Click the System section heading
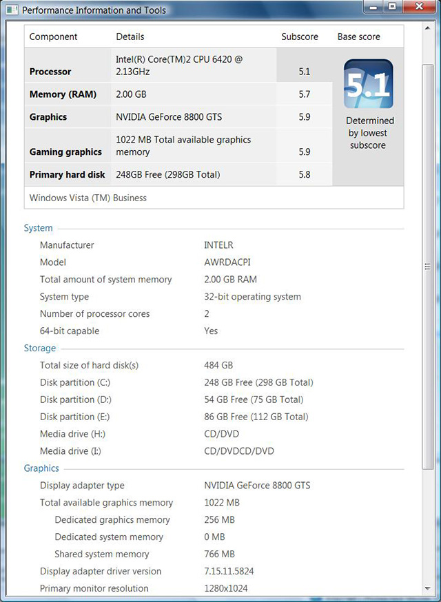441x602 pixels. point(38,228)
